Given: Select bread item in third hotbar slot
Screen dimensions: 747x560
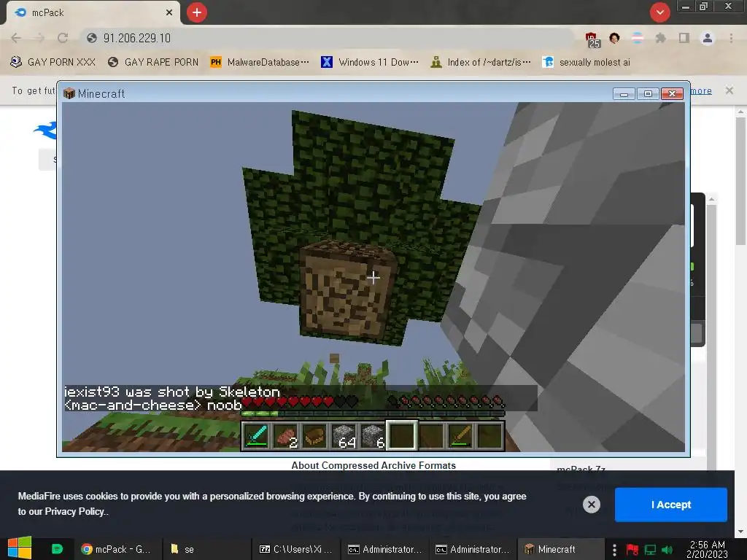Looking at the screenshot, I should tap(314, 436).
